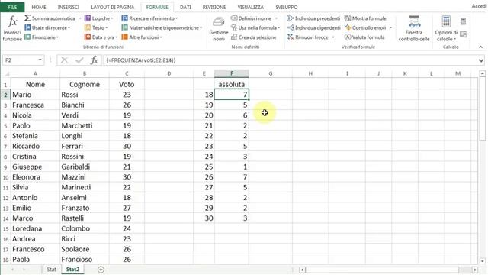
Task: Open Opzioni di calcolo
Action: tap(446, 29)
